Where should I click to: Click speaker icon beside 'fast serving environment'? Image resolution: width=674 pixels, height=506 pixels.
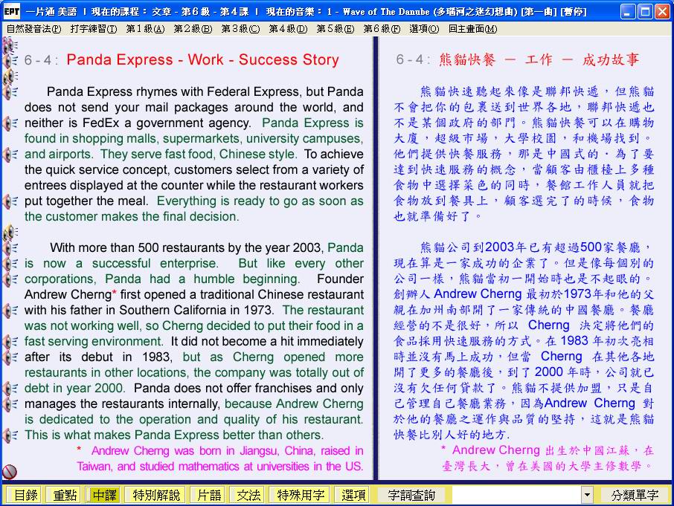tap(10, 342)
